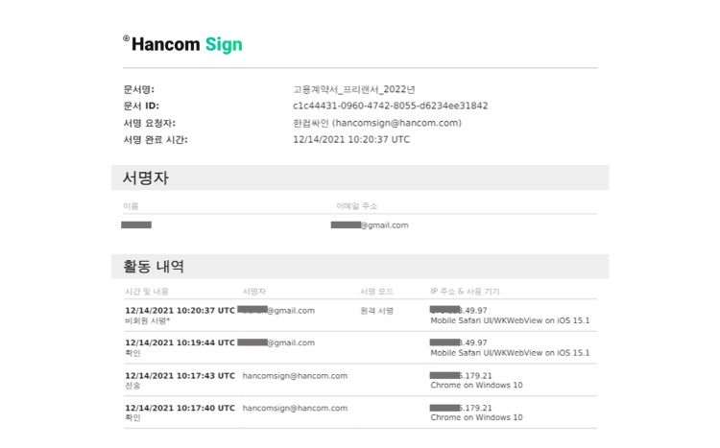Click the 시간 및 내용 column header
Screen dimensions: 720x448
pos(147,292)
